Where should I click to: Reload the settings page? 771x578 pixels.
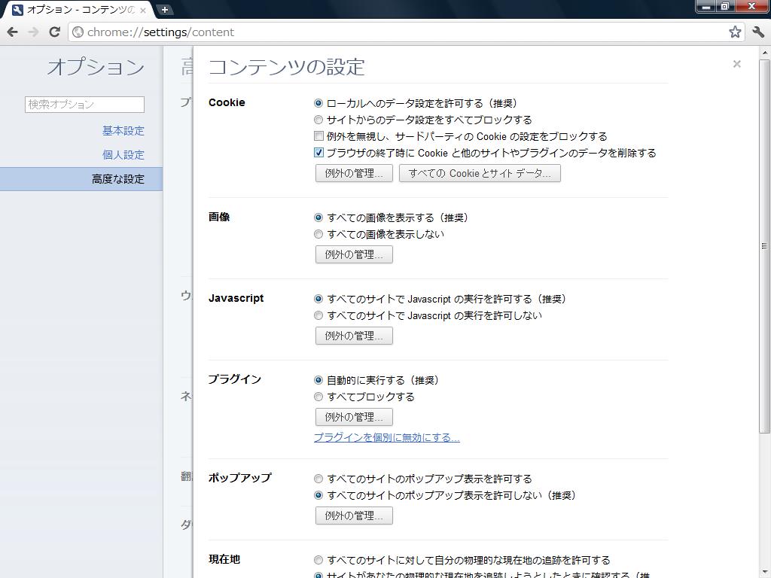53,32
